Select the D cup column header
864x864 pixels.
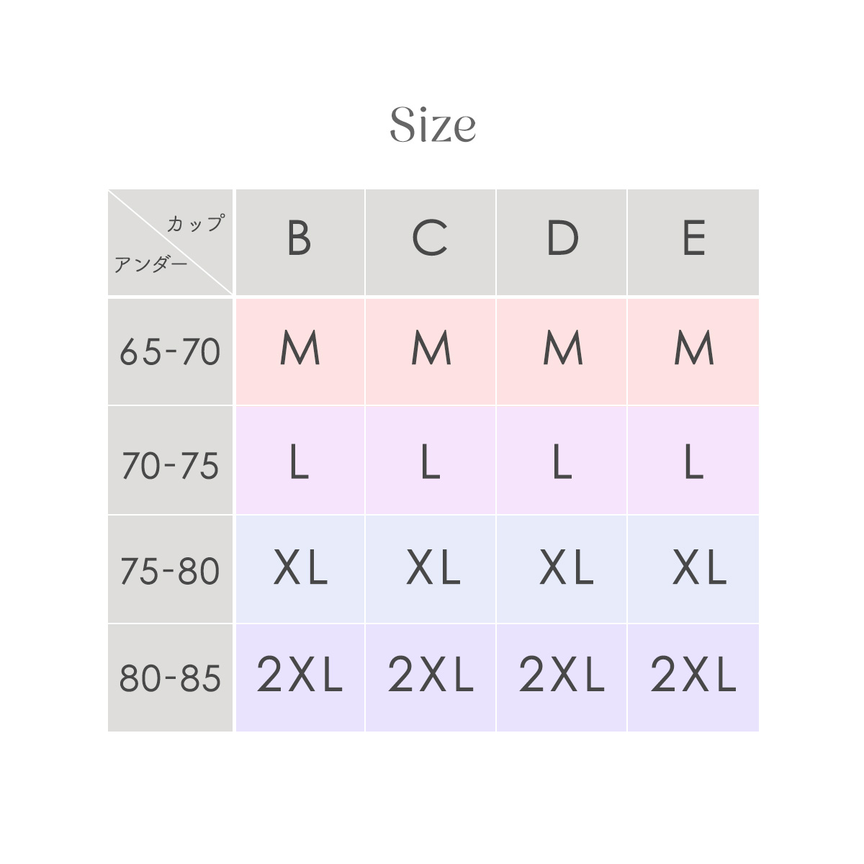click(x=562, y=242)
